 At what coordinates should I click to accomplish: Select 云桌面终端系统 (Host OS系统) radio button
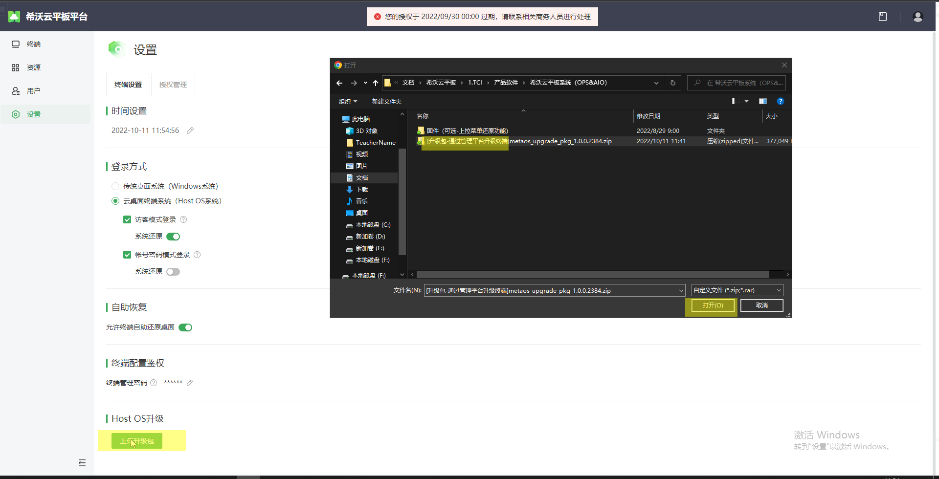click(x=115, y=201)
